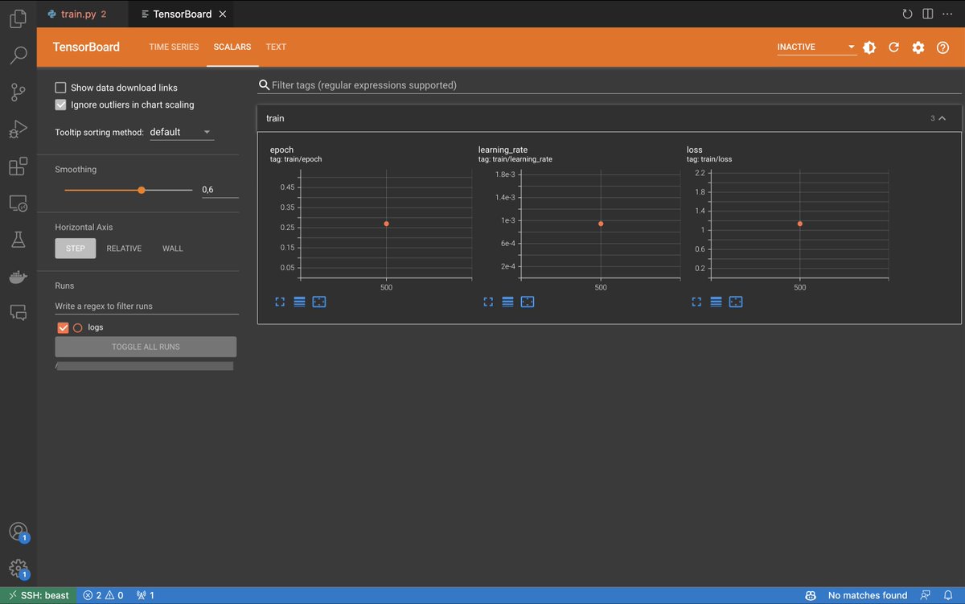Open Docker view in activity bar
This screenshot has width=965, height=604.
click(x=18, y=277)
